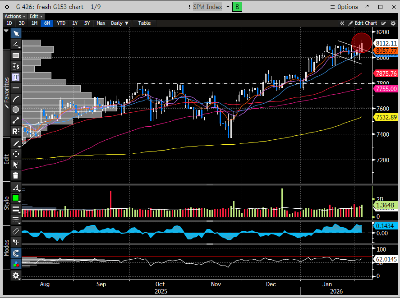Viewport: 400px width, 298px height.
Task: Click the 1.364B volume label
Action: (385, 205)
